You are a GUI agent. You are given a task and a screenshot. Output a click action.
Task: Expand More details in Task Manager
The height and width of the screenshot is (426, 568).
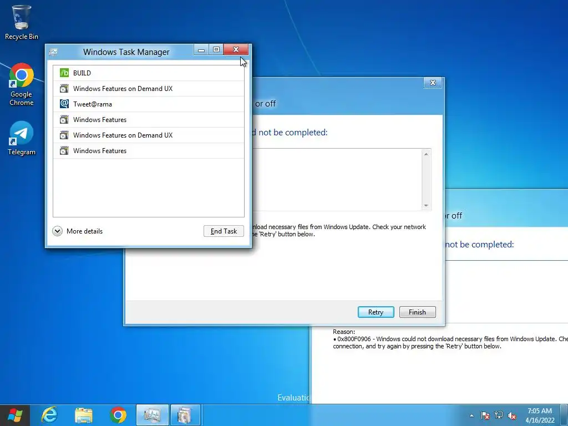point(78,231)
